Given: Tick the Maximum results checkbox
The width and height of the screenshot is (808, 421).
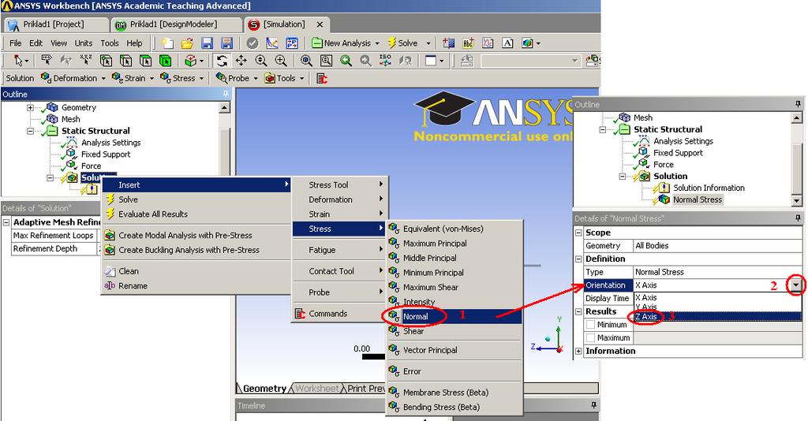Looking at the screenshot, I should [x=590, y=338].
